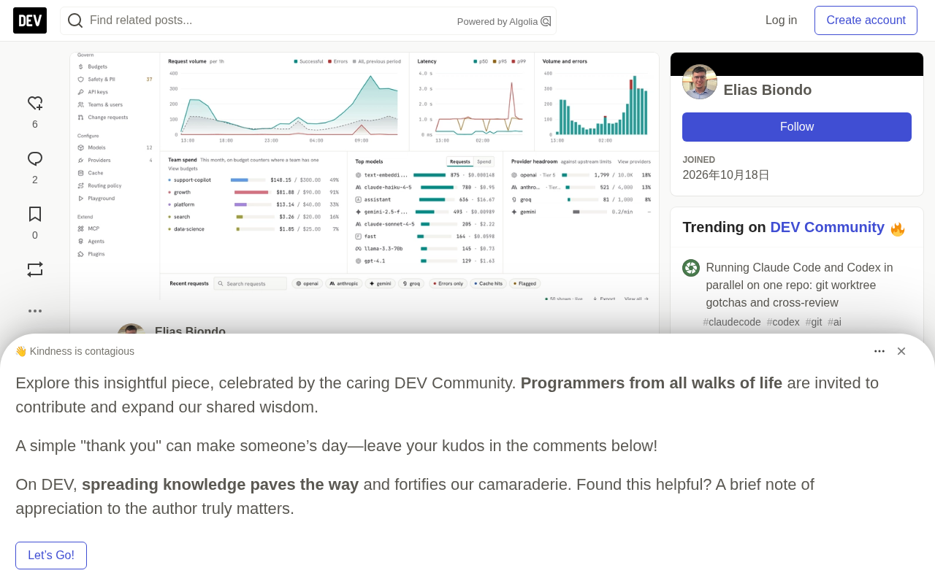This screenshot has width=935, height=584.
Task: Jump to comments via speech bubble icon
Action: pos(35,159)
